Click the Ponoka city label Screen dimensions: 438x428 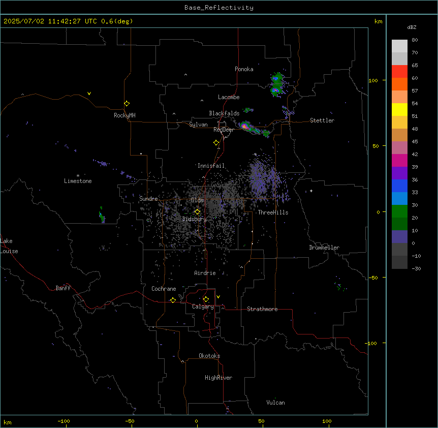244,69
